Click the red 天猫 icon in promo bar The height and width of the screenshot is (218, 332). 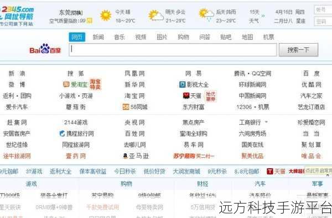[270, 171]
